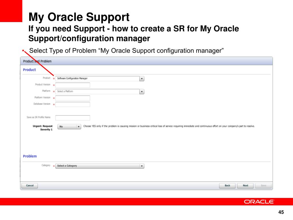
Task: Open the Select a Category dropdown arrow
Action: pos(142,166)
